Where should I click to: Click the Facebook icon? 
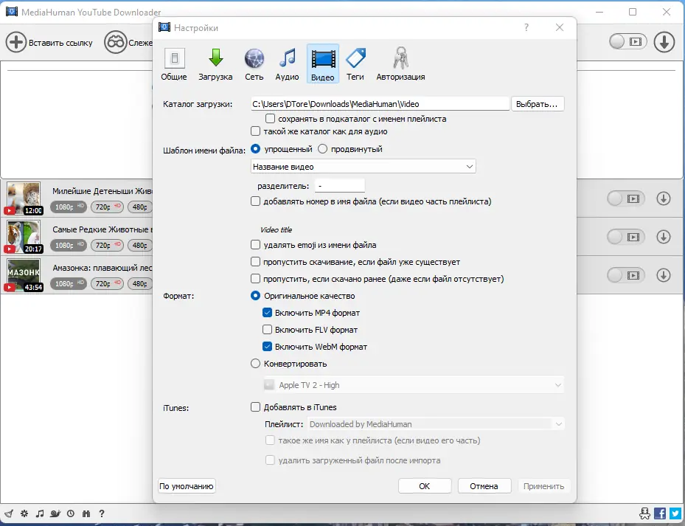[x=660, y=513]
